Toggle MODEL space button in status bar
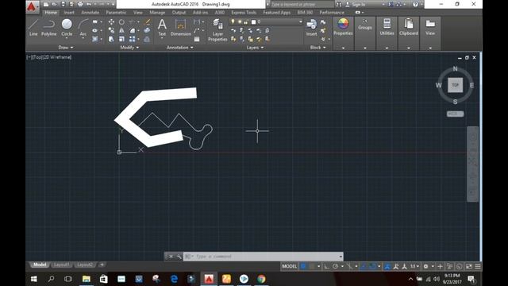 coord(289,266)
